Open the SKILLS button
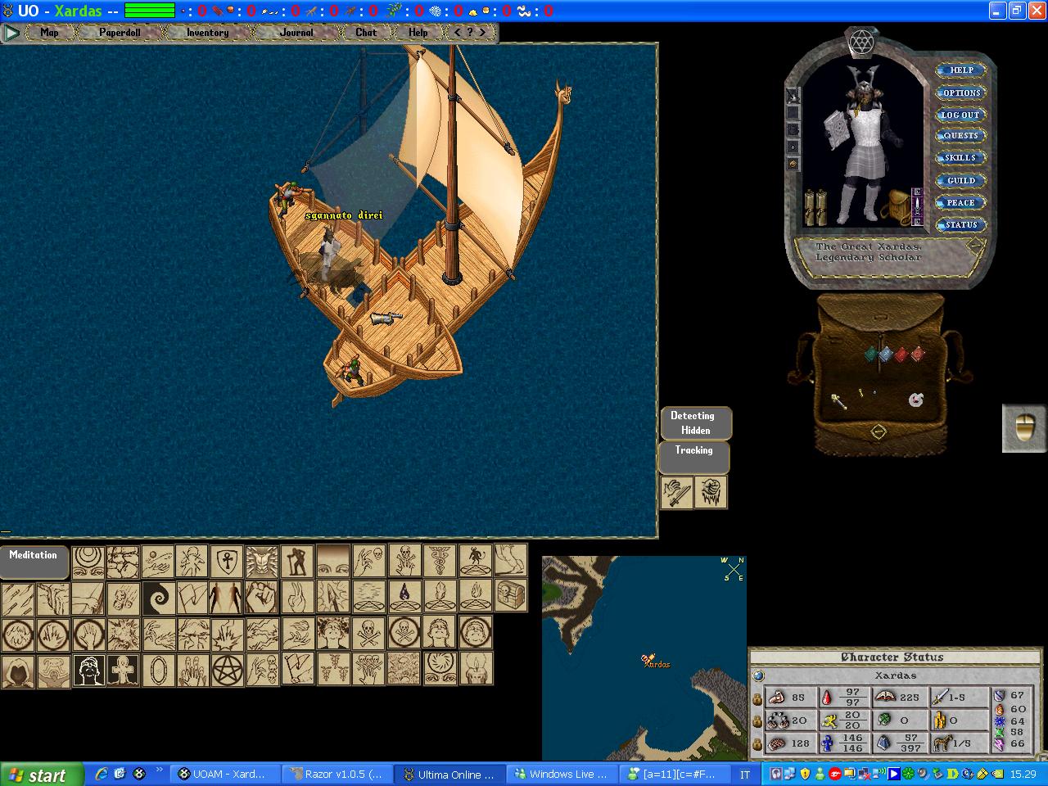 click(x=960, y=157)
